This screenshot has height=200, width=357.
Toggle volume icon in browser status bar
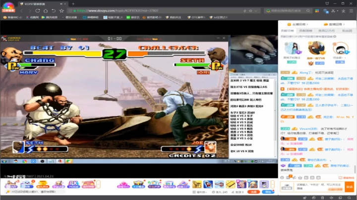(x=331, y=198)
